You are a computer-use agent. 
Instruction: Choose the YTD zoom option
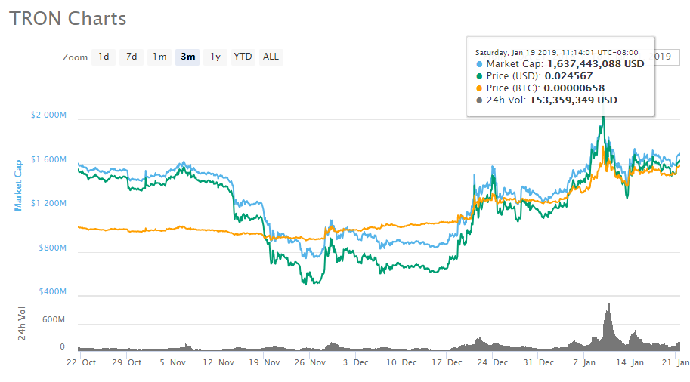coord(243,57)
